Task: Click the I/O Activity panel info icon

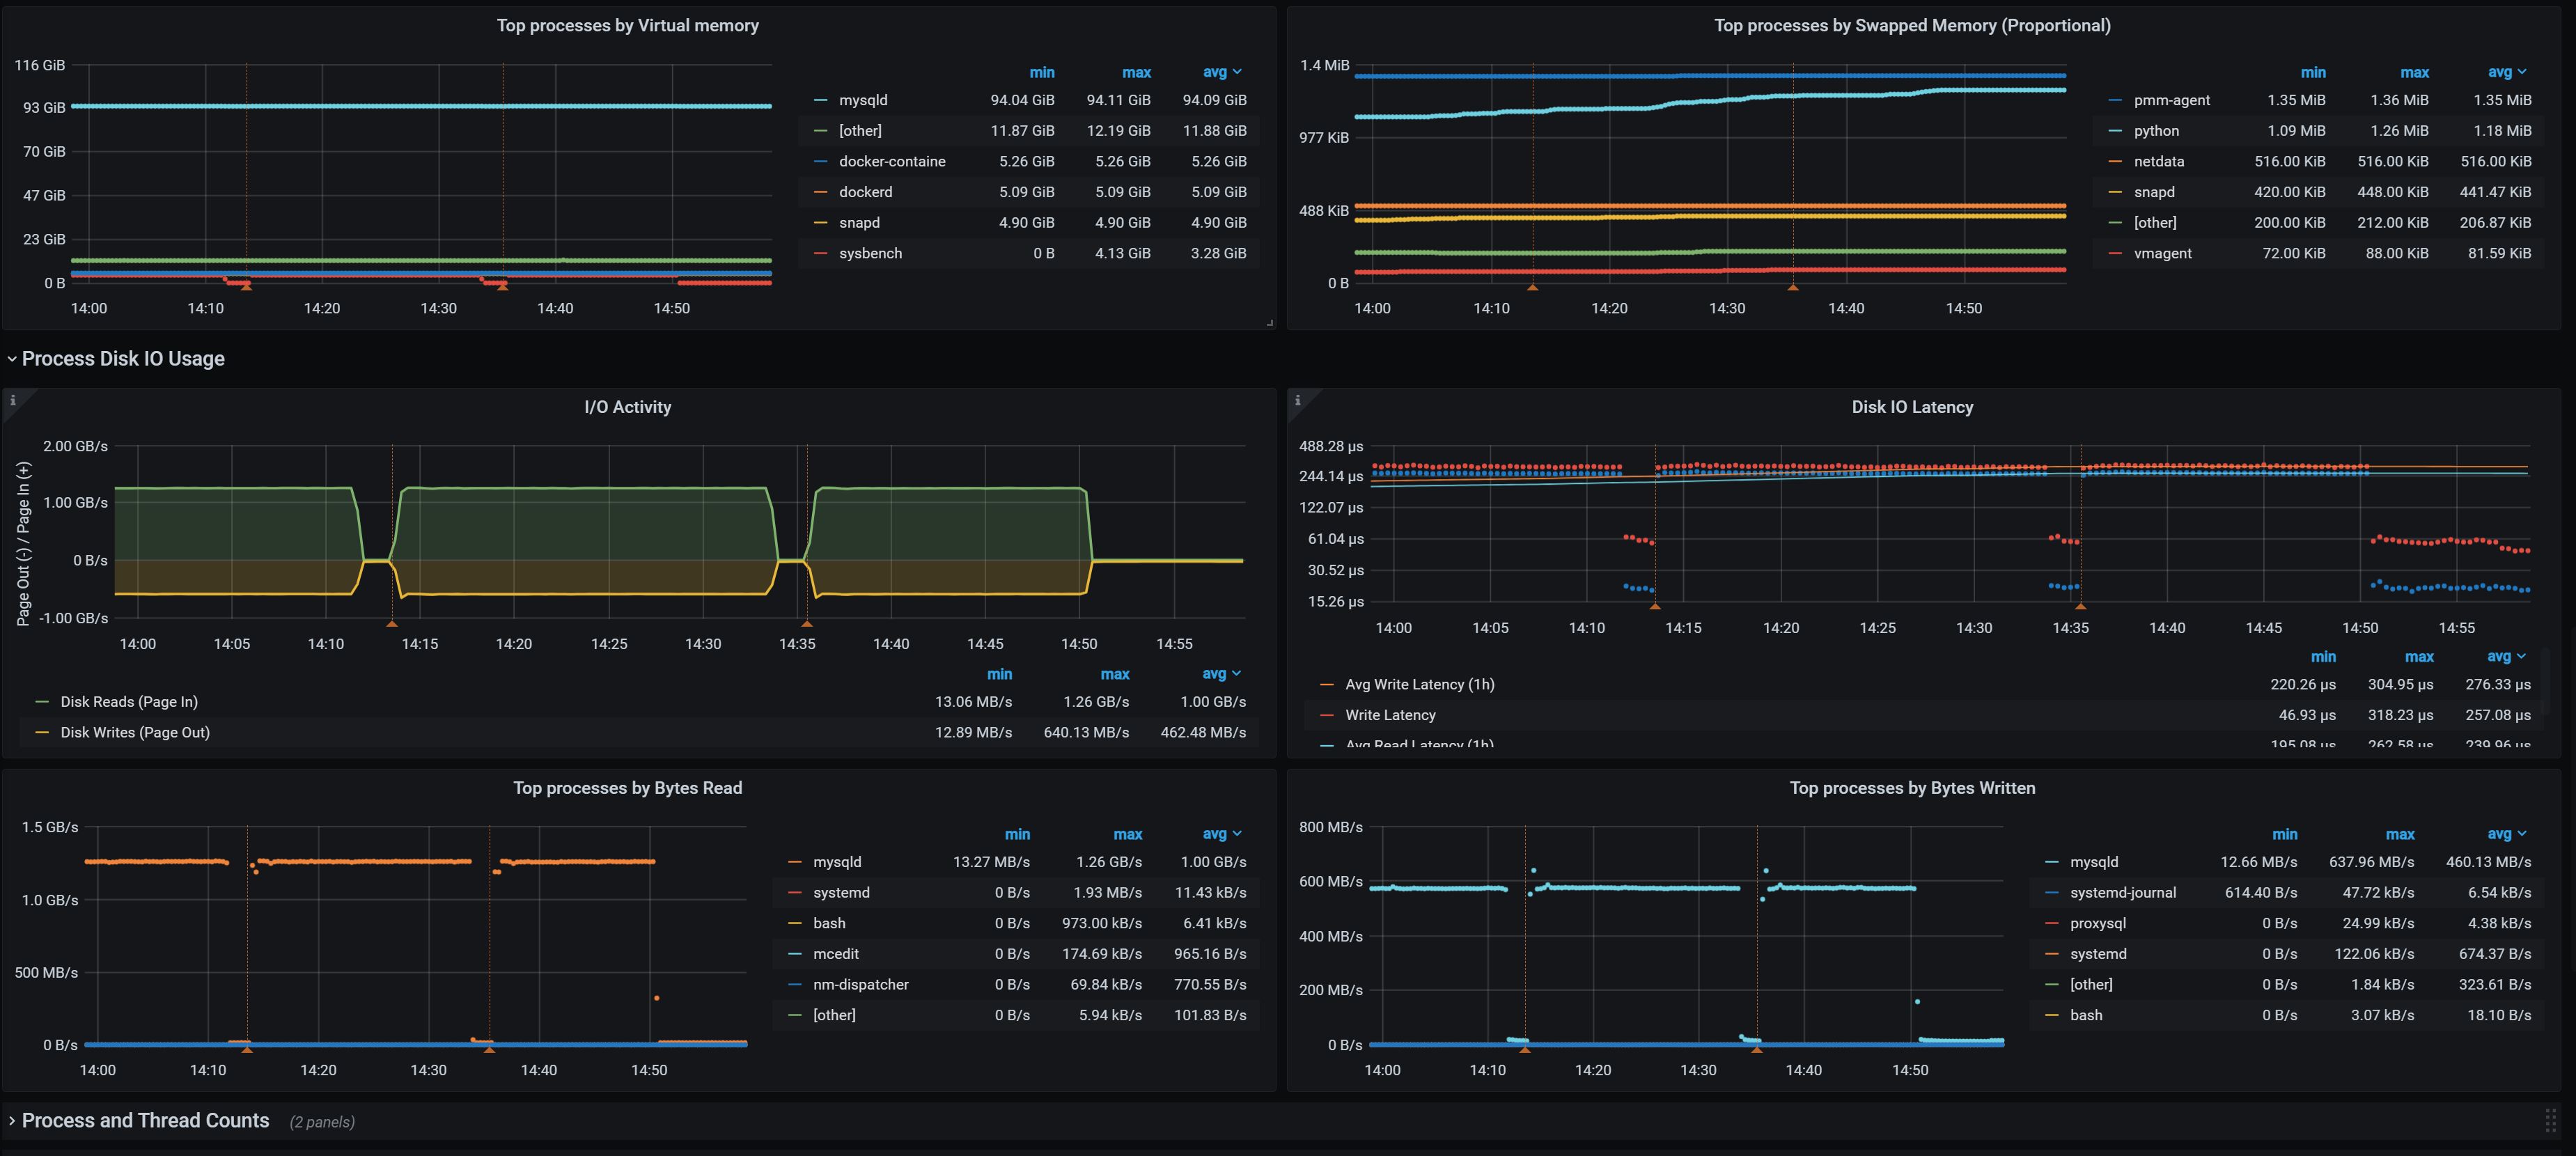Action: [x=12, y=400]
